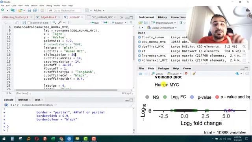Open the Export plot dropdown
252x142 pixels.
(x=174, y=74)
